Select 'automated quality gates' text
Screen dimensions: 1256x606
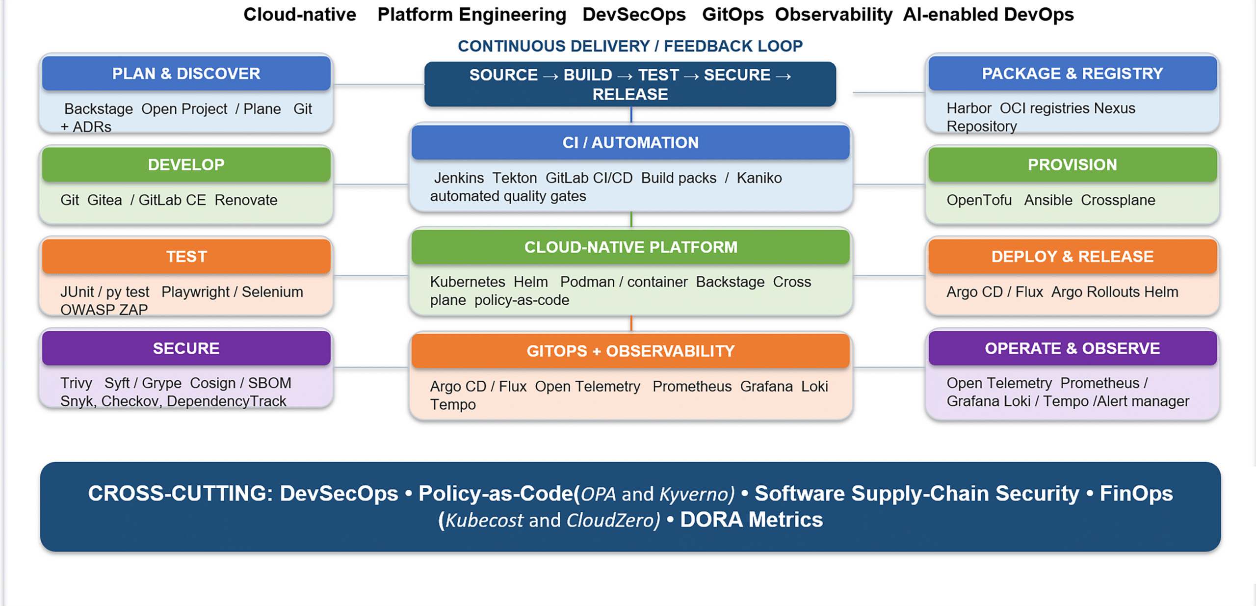(508, 196)
